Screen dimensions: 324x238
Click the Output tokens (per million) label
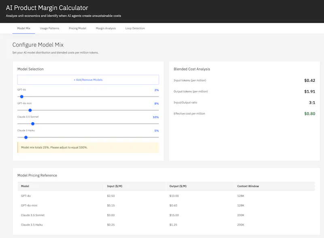click(191, 91)
